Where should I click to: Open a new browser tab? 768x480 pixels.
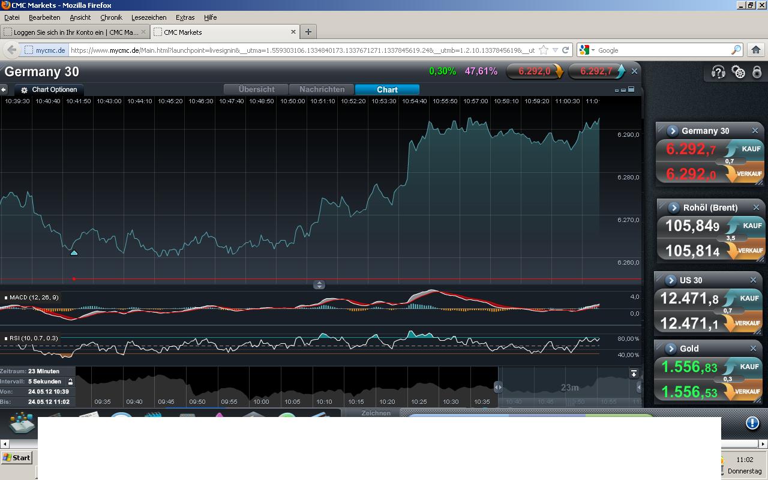tap(308, 32)
